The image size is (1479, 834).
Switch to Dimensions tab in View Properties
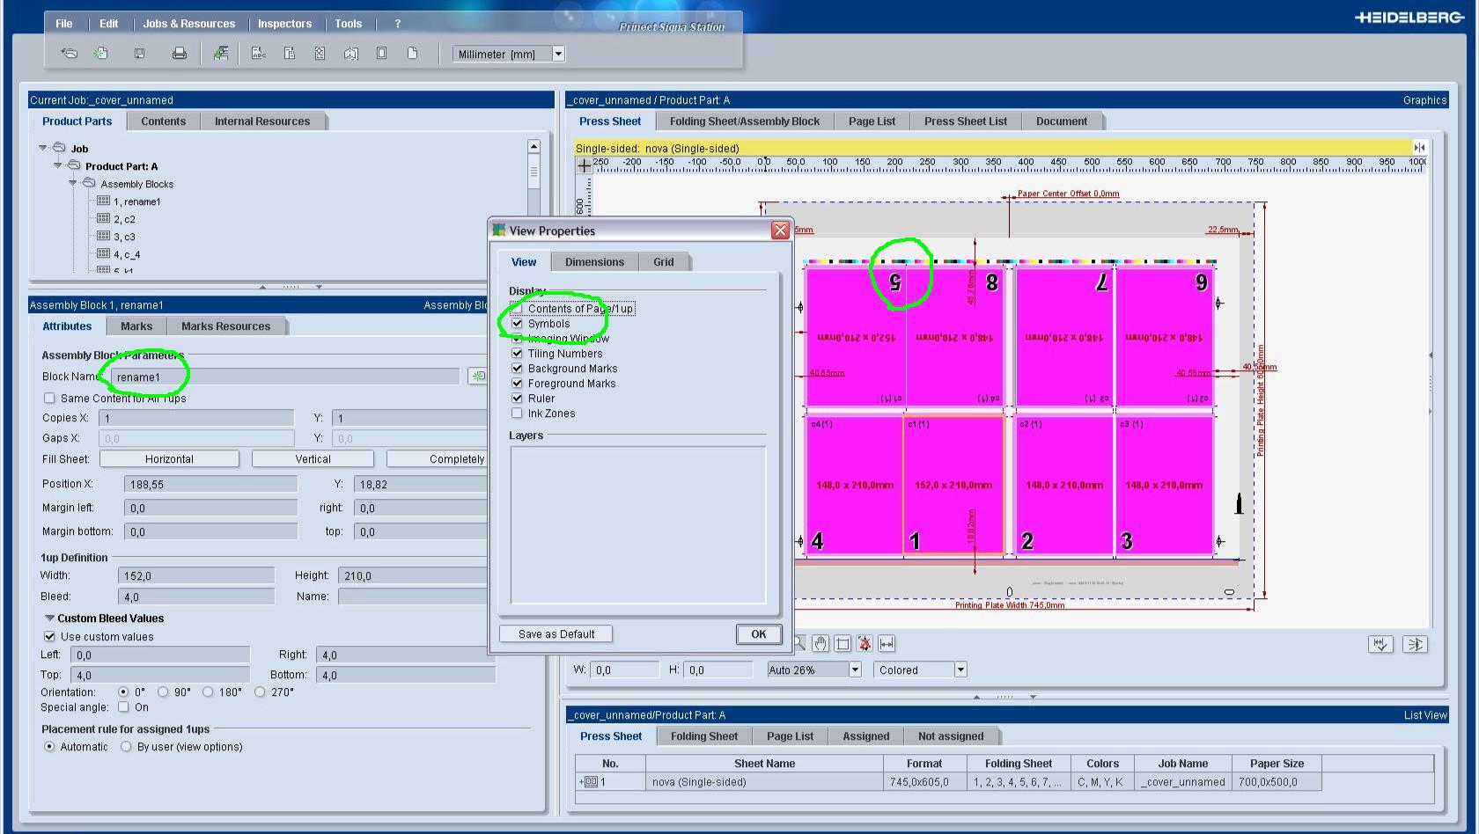tap(594, 262)
